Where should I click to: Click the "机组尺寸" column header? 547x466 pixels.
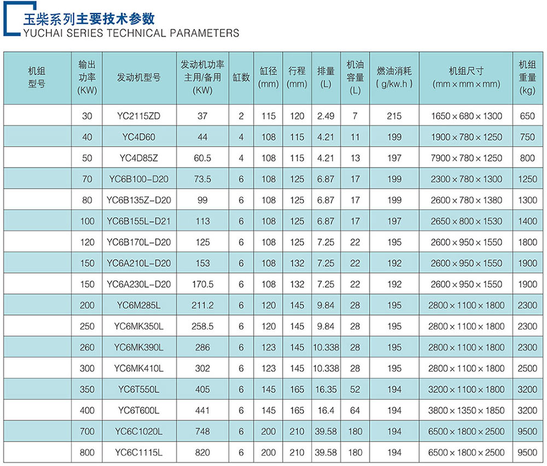466,78
